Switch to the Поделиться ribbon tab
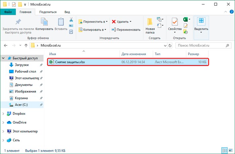 pyautogui.click(x=48, y=12)
